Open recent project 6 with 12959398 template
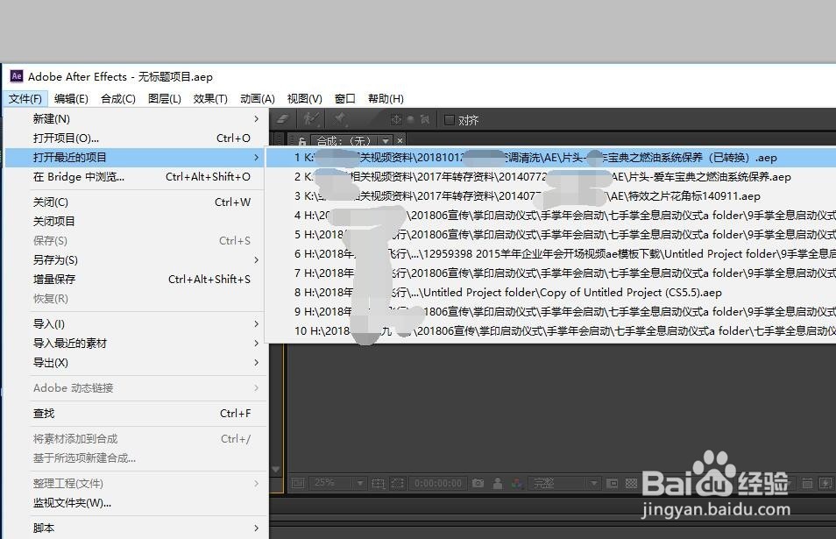The width and height of the screenshot is (836, 539). coord(550,254)
